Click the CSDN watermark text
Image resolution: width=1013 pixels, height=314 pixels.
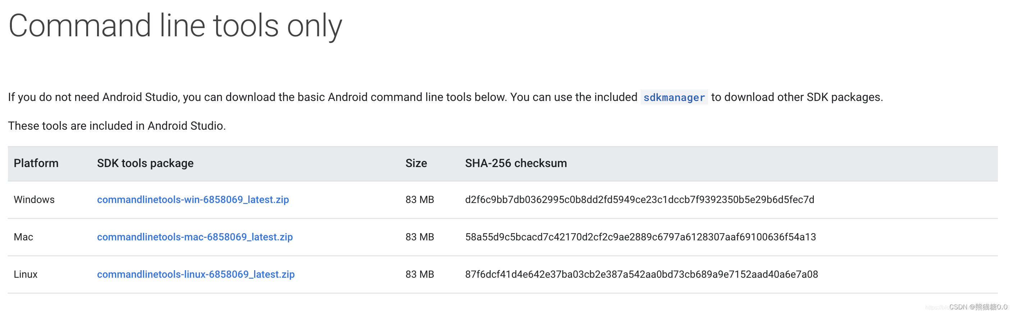(978, 307)
